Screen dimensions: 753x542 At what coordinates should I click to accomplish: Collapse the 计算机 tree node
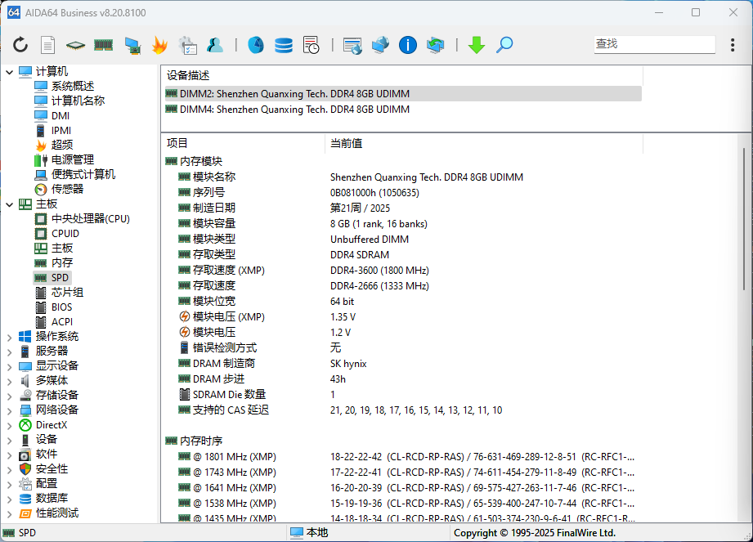[x=10, y=72]
